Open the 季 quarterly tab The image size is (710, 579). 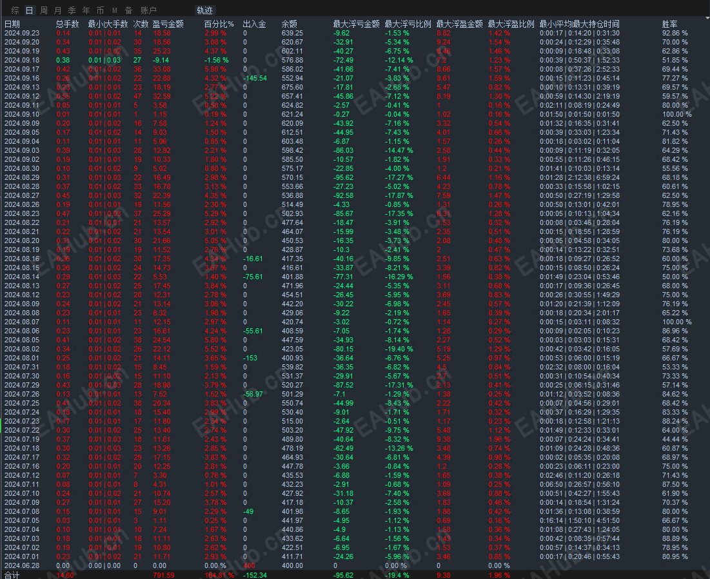[x=72, y=10]
